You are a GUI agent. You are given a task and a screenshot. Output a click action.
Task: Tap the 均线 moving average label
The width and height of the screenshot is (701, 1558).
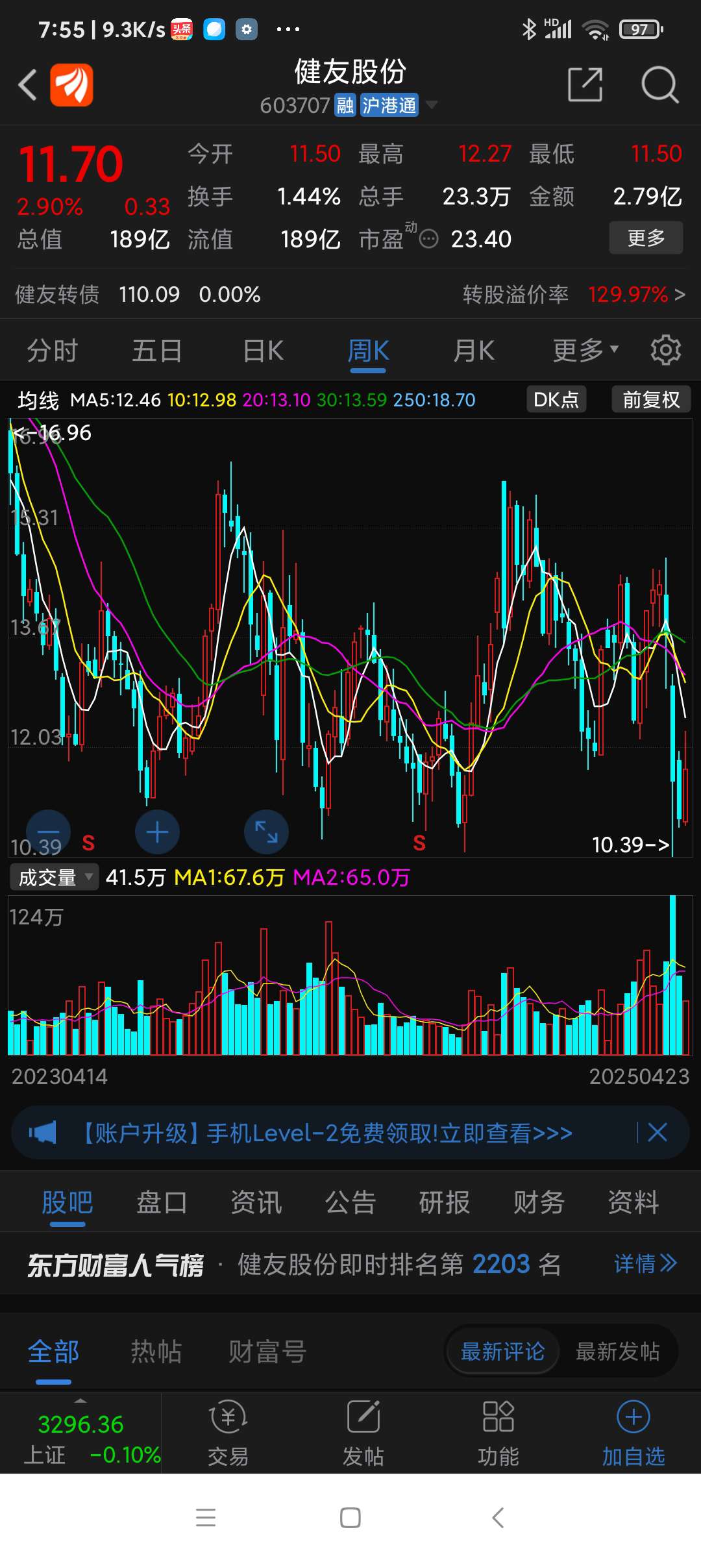38,401
